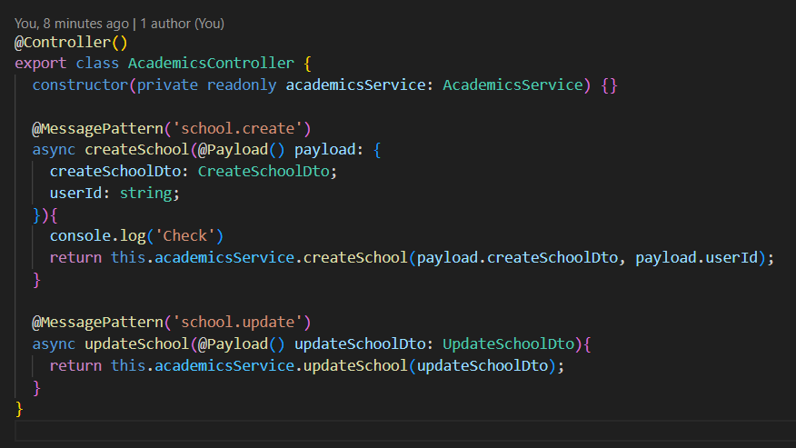Click the final closing brace of the class
Screen dimensions: 796x448
click(x=19, y=409)
